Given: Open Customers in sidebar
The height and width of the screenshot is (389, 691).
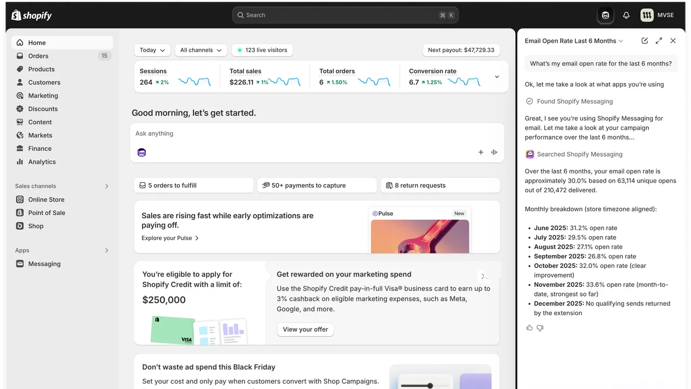Looking at the screenshot, I should point(62,82).
